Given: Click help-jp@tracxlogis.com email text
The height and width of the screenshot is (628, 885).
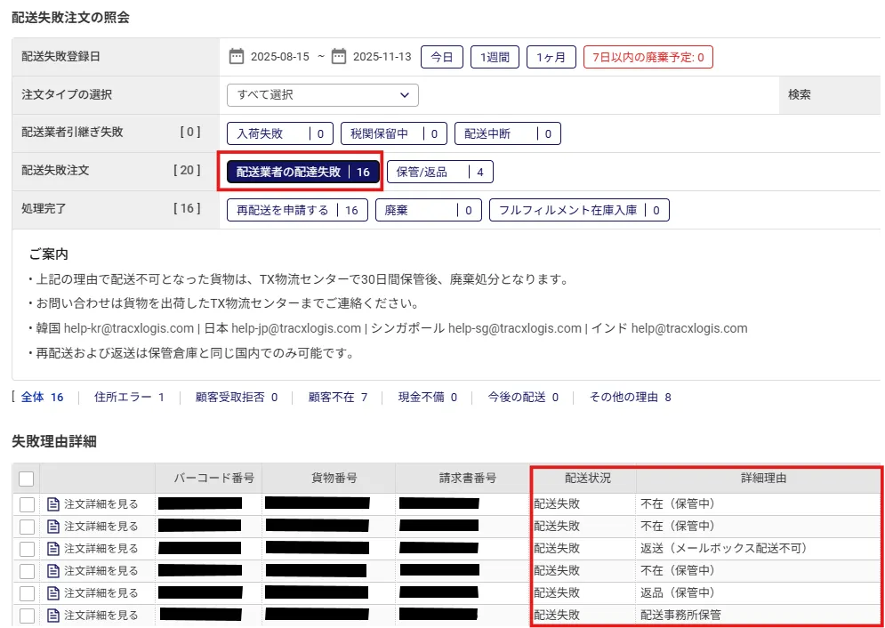Looking at the screenshot, I should [296, 328].
